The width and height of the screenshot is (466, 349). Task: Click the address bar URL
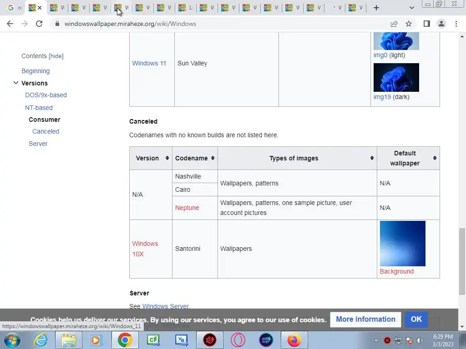[130, 24]
